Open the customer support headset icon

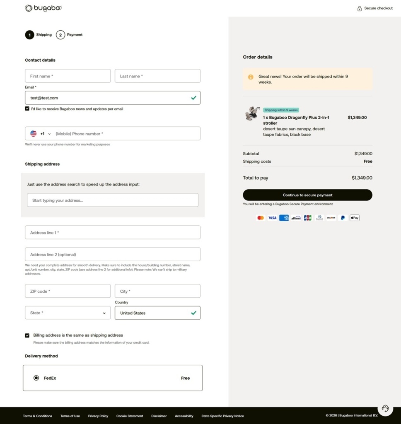(x=385, y=408)
